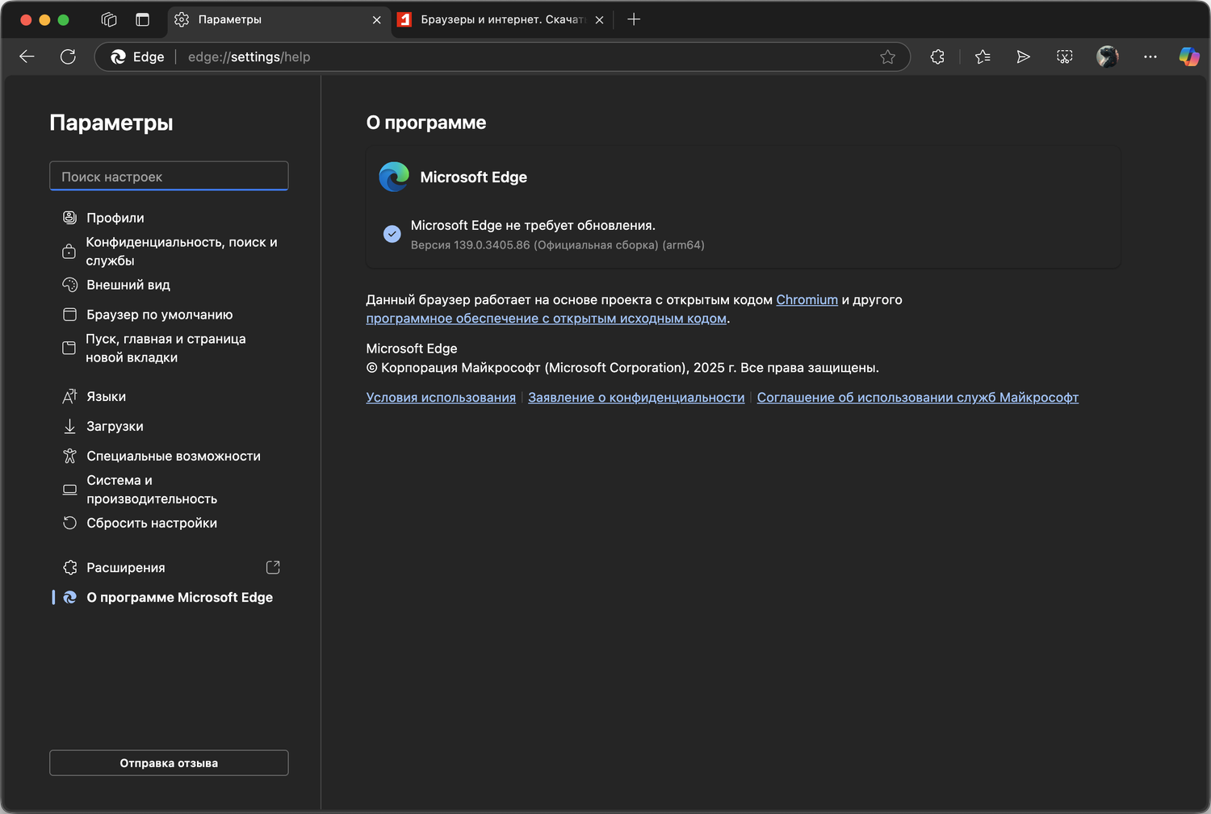Switch to the Браузеры и интернет tab

[499, 19]
